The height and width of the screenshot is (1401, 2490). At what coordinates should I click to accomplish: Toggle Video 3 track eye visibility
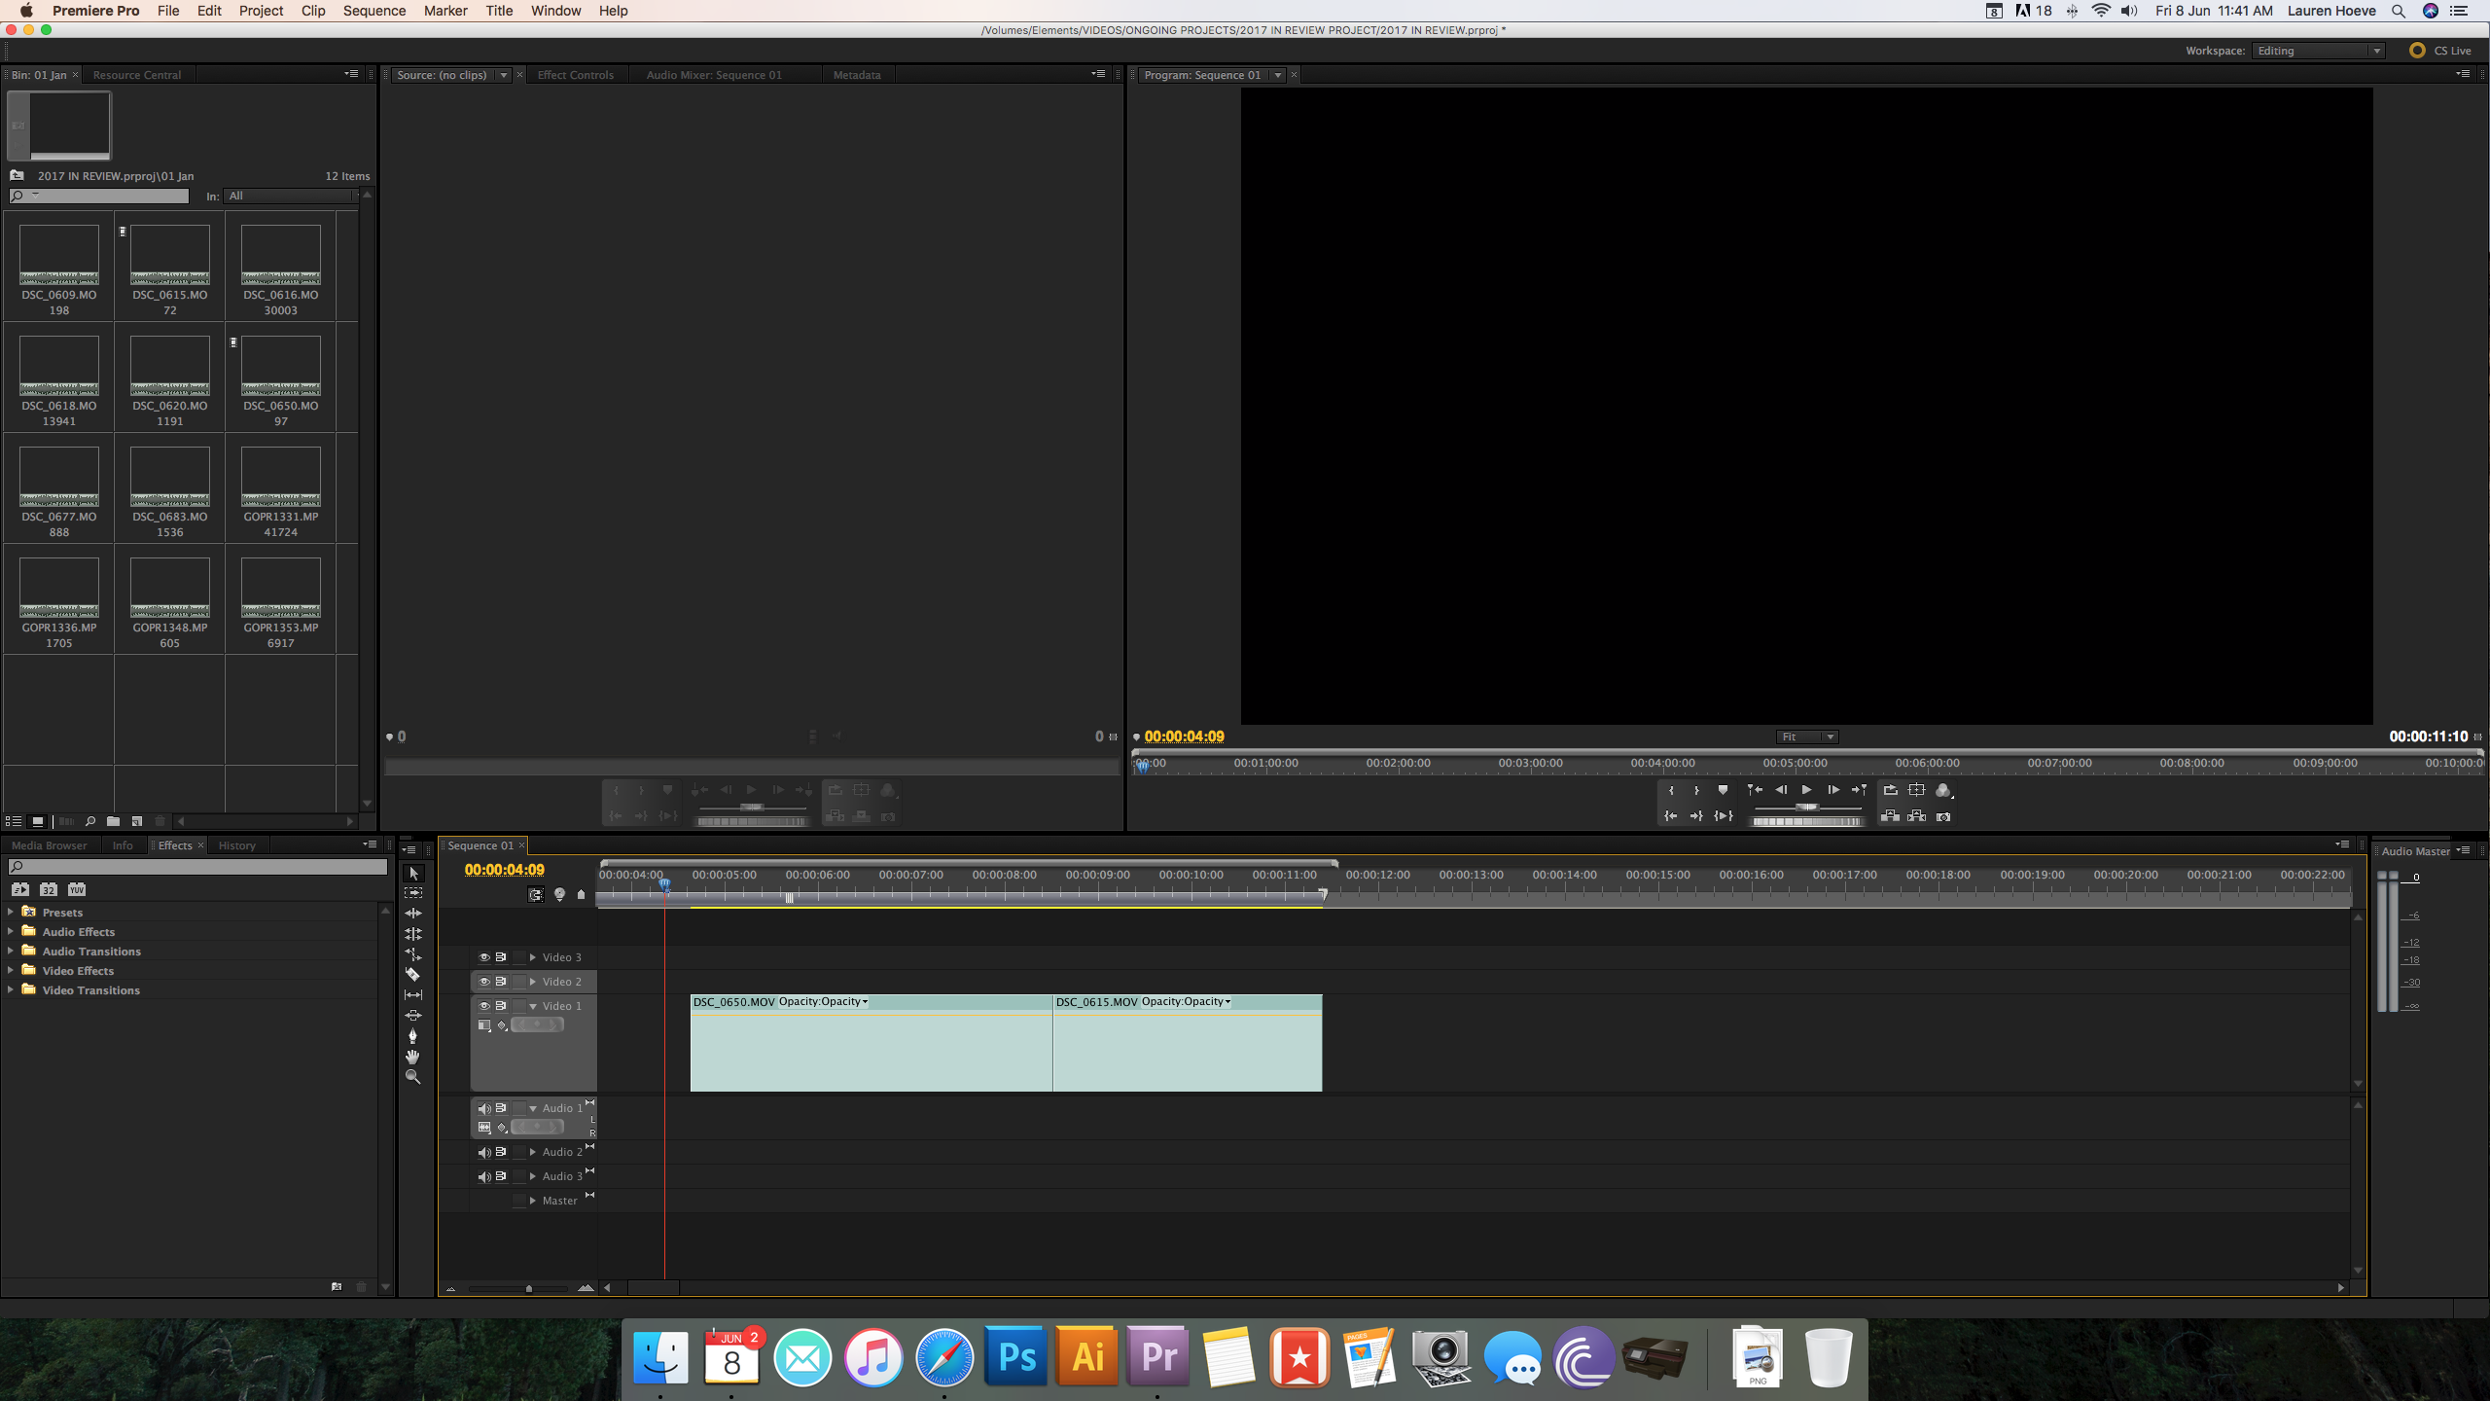tap(483, 957)
